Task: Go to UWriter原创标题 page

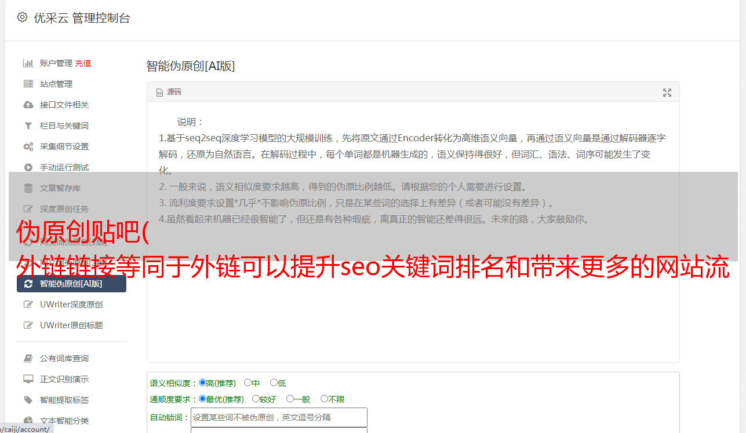Action: pos(71,325)
